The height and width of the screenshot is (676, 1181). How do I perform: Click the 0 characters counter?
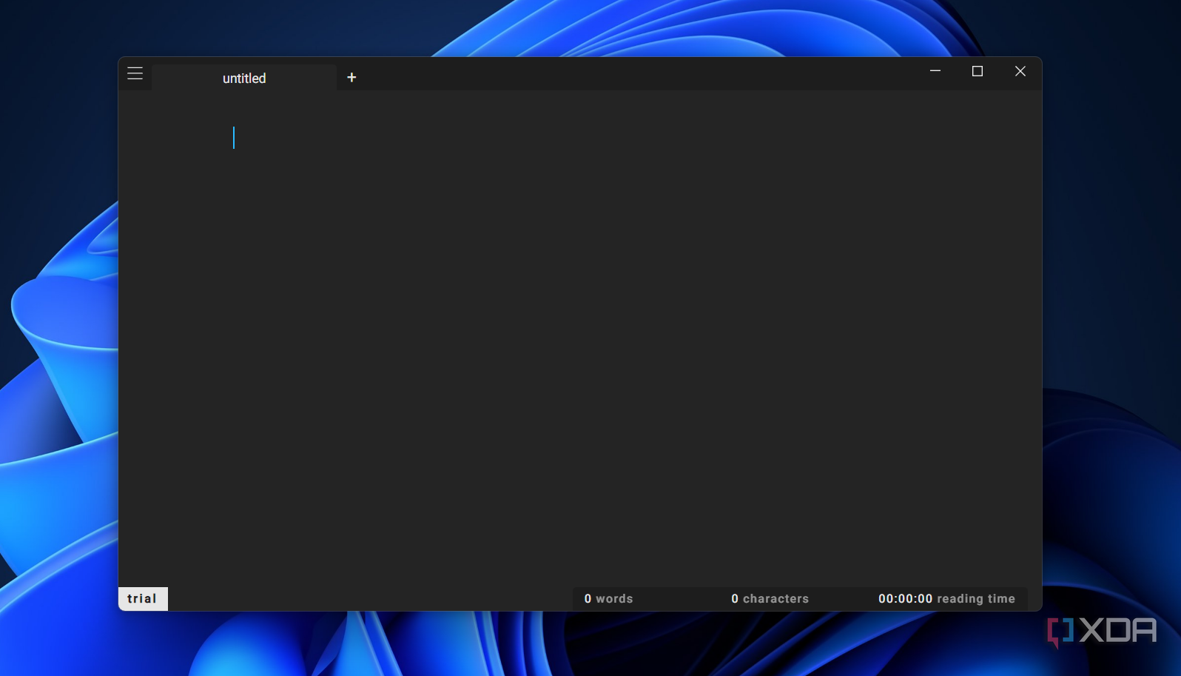(770, 599)
